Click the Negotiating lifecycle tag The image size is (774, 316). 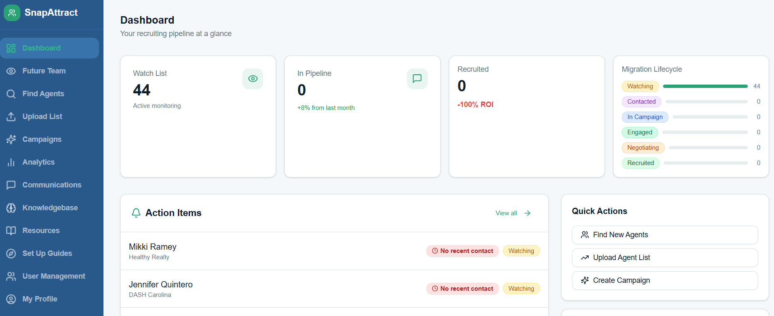643,148
